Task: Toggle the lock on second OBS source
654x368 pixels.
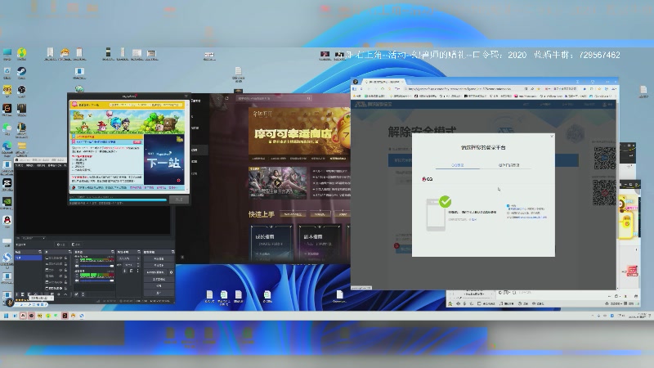Action: [x=66, y=263]
